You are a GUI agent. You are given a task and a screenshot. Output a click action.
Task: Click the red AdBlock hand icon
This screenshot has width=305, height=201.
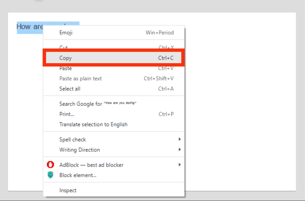point(51,165)
